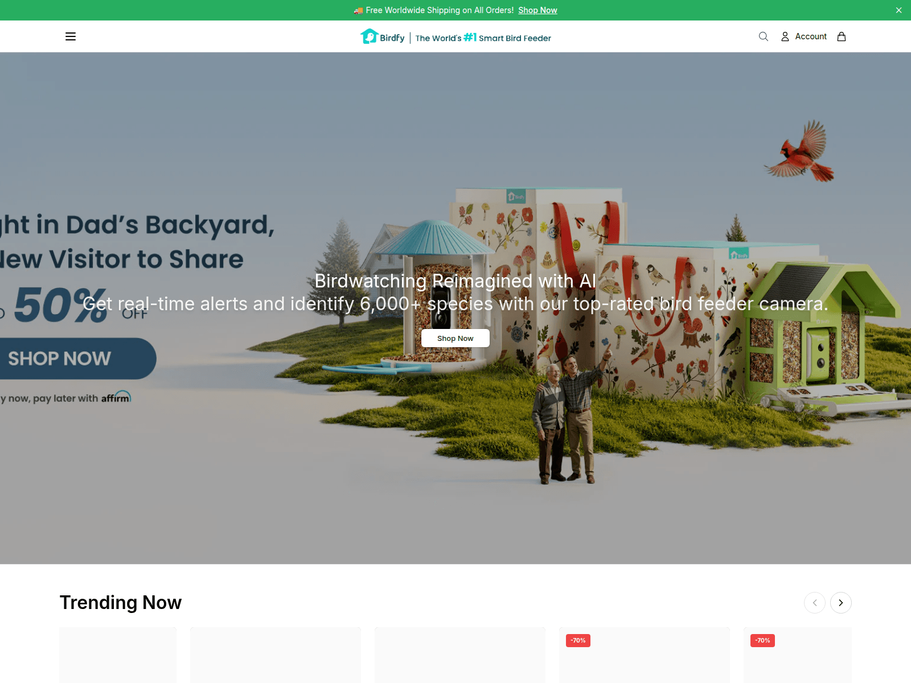Viewport: 911px width, 683px height.
Task: Show previous Trending Now products
Action: pos(815,603)
